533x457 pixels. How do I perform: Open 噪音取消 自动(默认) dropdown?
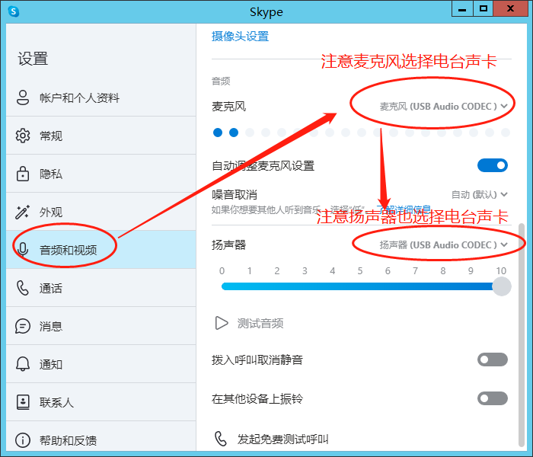coord(479,195)
